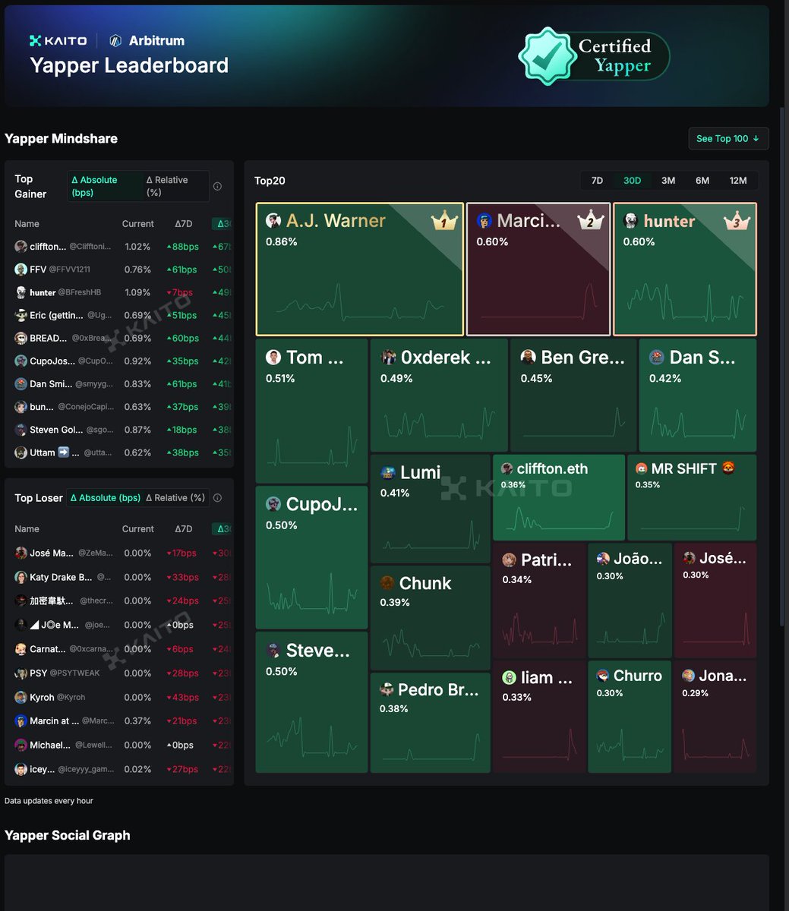Click the gold number 1 crown icon

pyautogui.click(x=444, y=221)
